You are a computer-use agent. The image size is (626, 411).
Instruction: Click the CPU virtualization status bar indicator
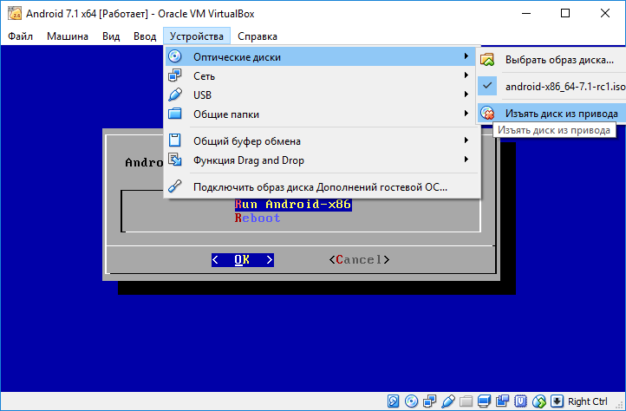[x=520, y=401]
